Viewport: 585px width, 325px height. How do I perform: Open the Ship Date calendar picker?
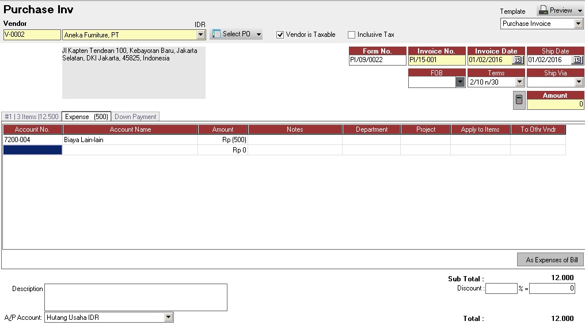[x=577, y=60]
